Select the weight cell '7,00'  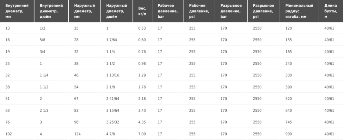pos(142,134)
